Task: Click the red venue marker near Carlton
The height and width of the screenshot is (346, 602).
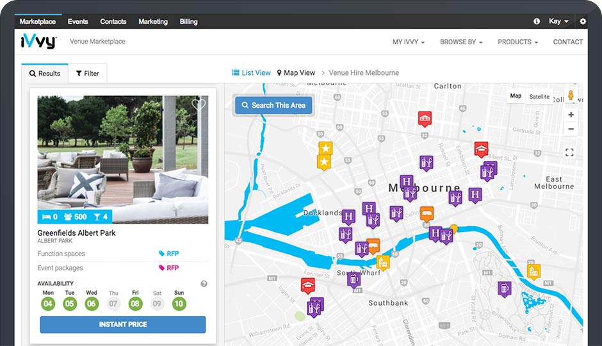Action: (424, 119)
